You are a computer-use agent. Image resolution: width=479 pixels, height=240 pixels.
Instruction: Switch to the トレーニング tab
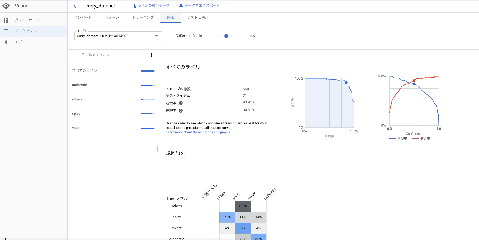pos(143,17)
